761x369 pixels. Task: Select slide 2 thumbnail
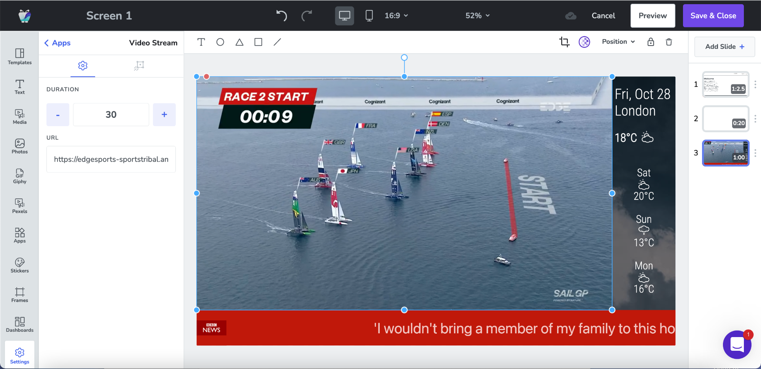(x=726, y=119)
